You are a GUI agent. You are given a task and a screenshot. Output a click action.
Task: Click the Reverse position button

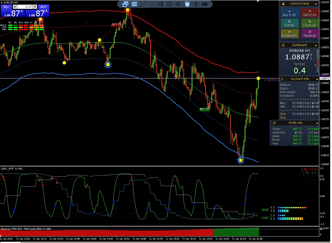310,34
